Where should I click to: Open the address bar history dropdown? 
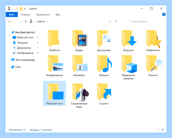tap(110, 22)
